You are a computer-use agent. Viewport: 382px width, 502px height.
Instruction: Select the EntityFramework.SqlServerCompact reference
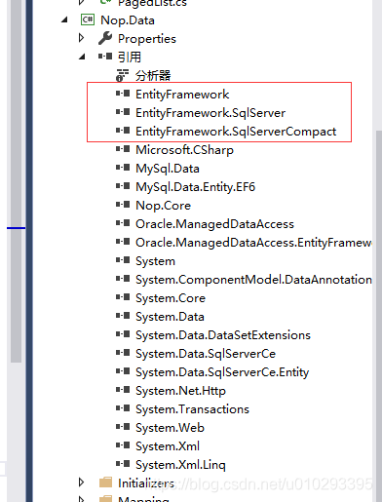point(236,132)
